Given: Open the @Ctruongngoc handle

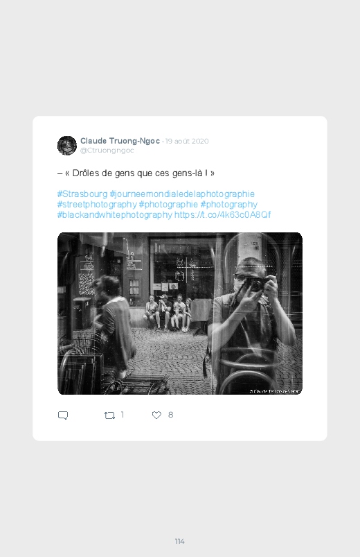Looking at the screenshot, I should coord(107,151).
